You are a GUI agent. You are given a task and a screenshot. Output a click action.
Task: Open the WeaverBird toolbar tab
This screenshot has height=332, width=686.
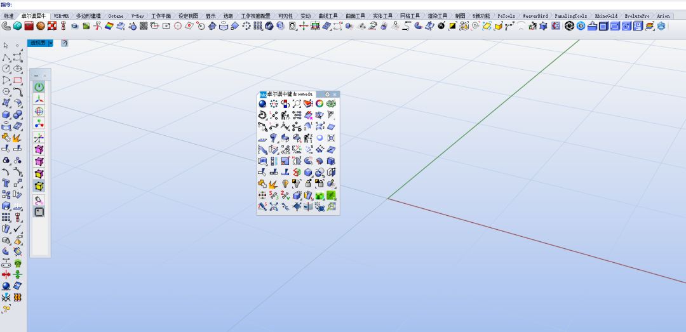tap(535, 16)
